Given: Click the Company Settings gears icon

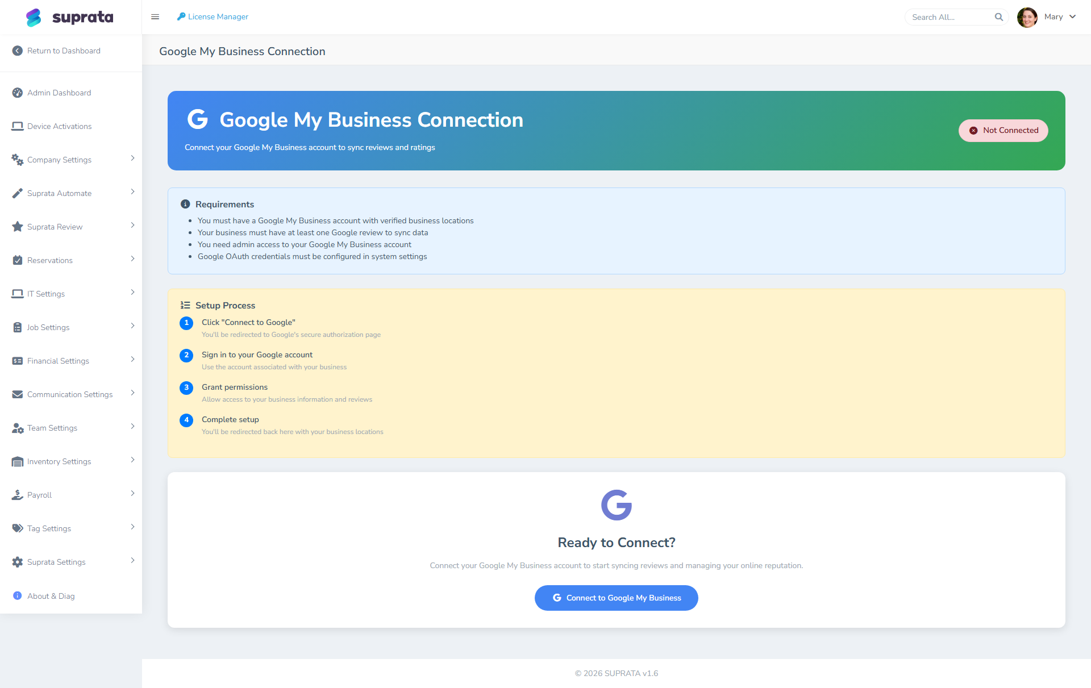Looking at the screenshot, I should [18, 160].
